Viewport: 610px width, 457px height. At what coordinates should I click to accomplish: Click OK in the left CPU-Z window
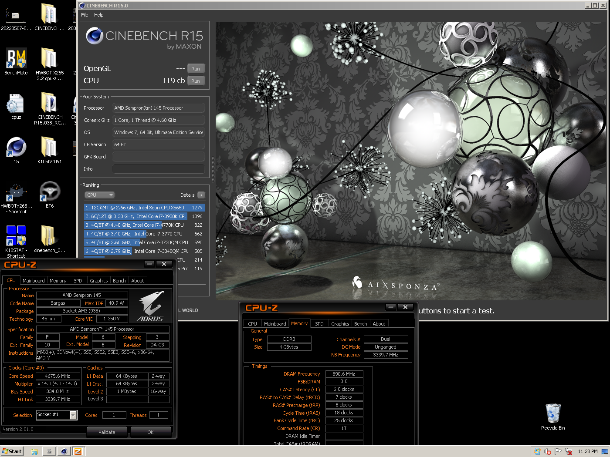[150, 432]
